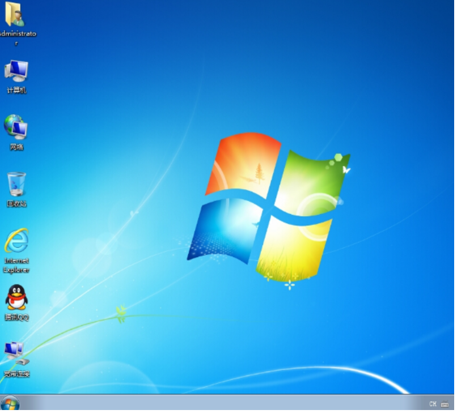
Task: Select the 计算机 desktop icon
Action: 16,71
